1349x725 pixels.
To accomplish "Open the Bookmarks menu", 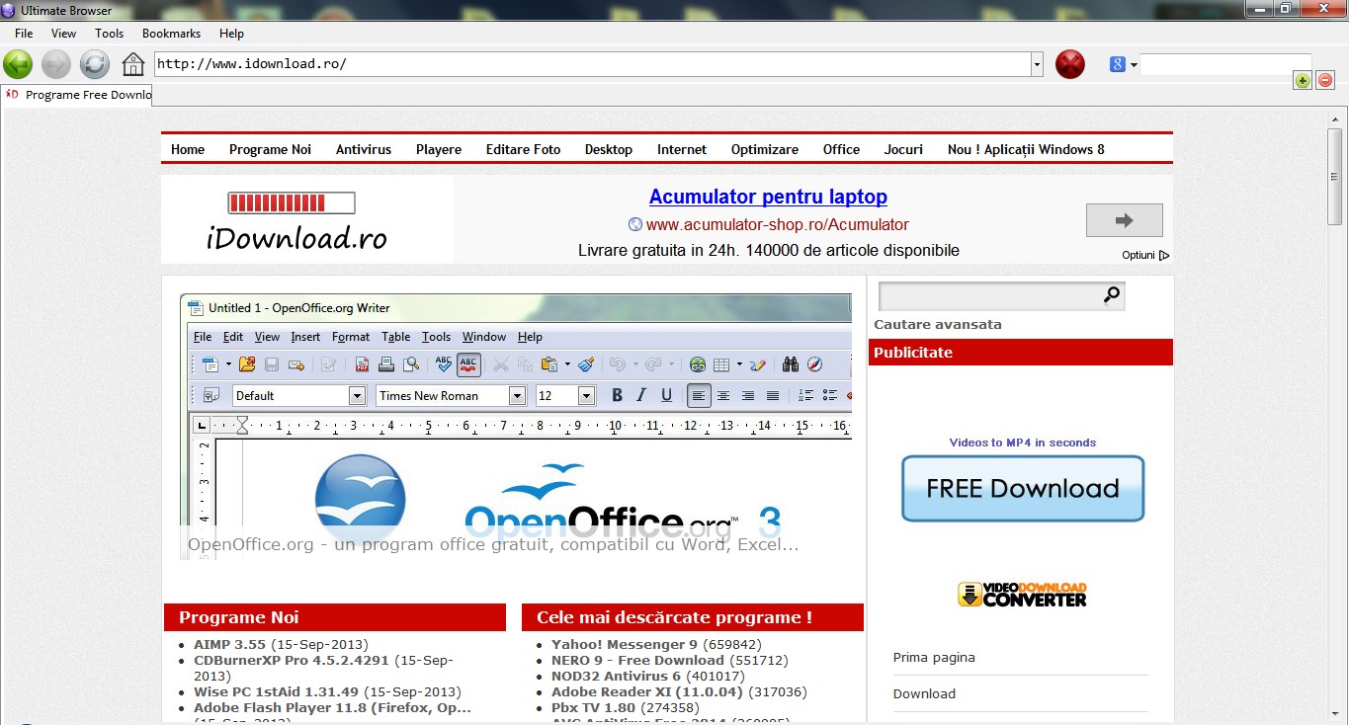I will tap(171, 34).
